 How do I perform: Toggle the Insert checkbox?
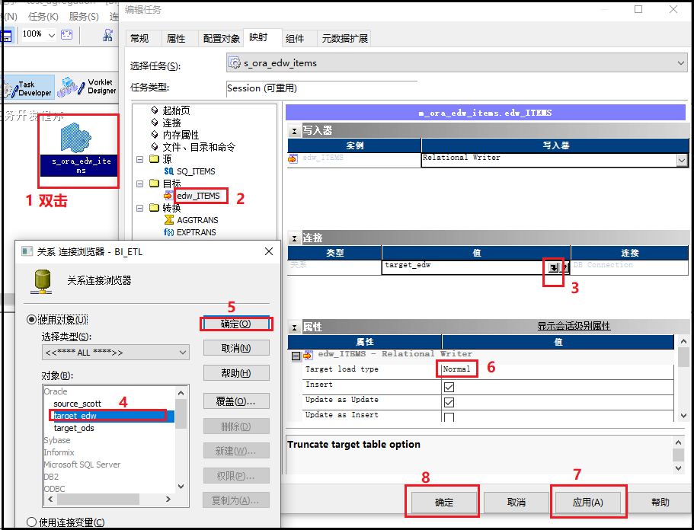tap(449, 387)
